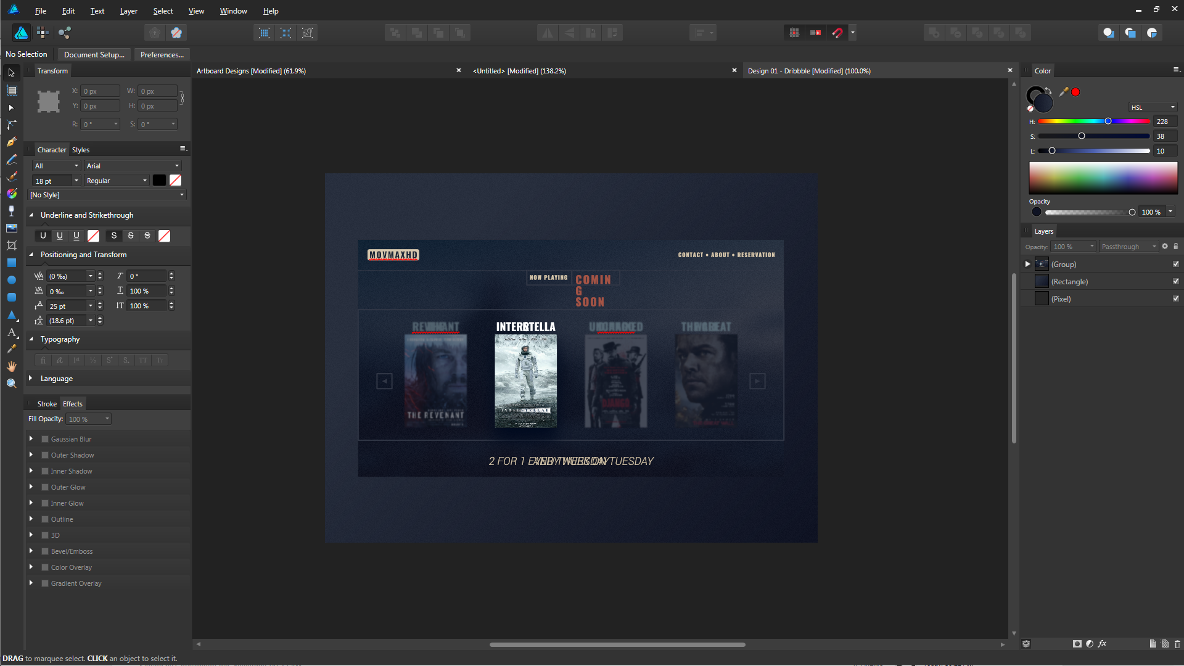Adjust the Hue slider
This screenshot has width=1184, height=666.
1094,121
